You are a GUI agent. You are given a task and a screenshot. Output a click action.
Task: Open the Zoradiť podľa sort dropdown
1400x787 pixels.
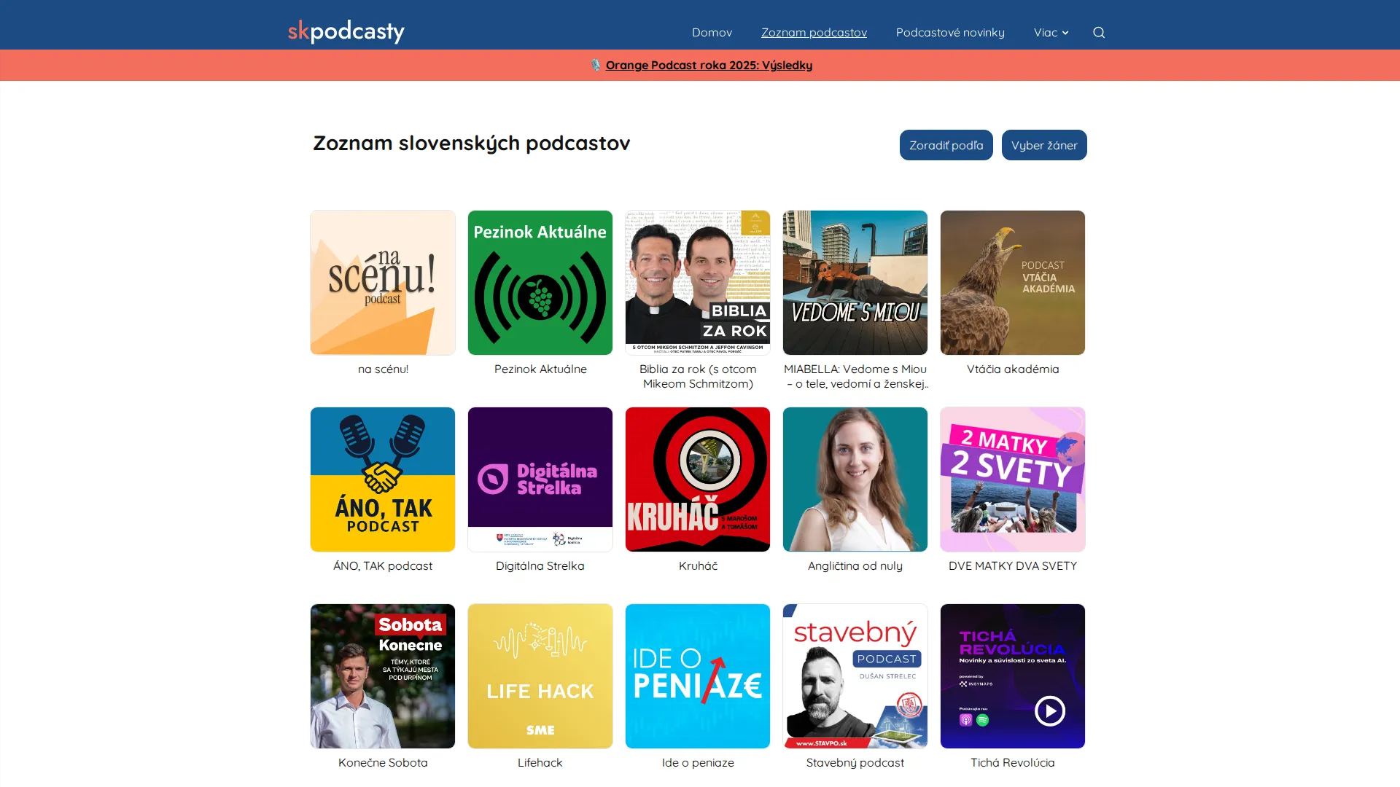[946, 145]
